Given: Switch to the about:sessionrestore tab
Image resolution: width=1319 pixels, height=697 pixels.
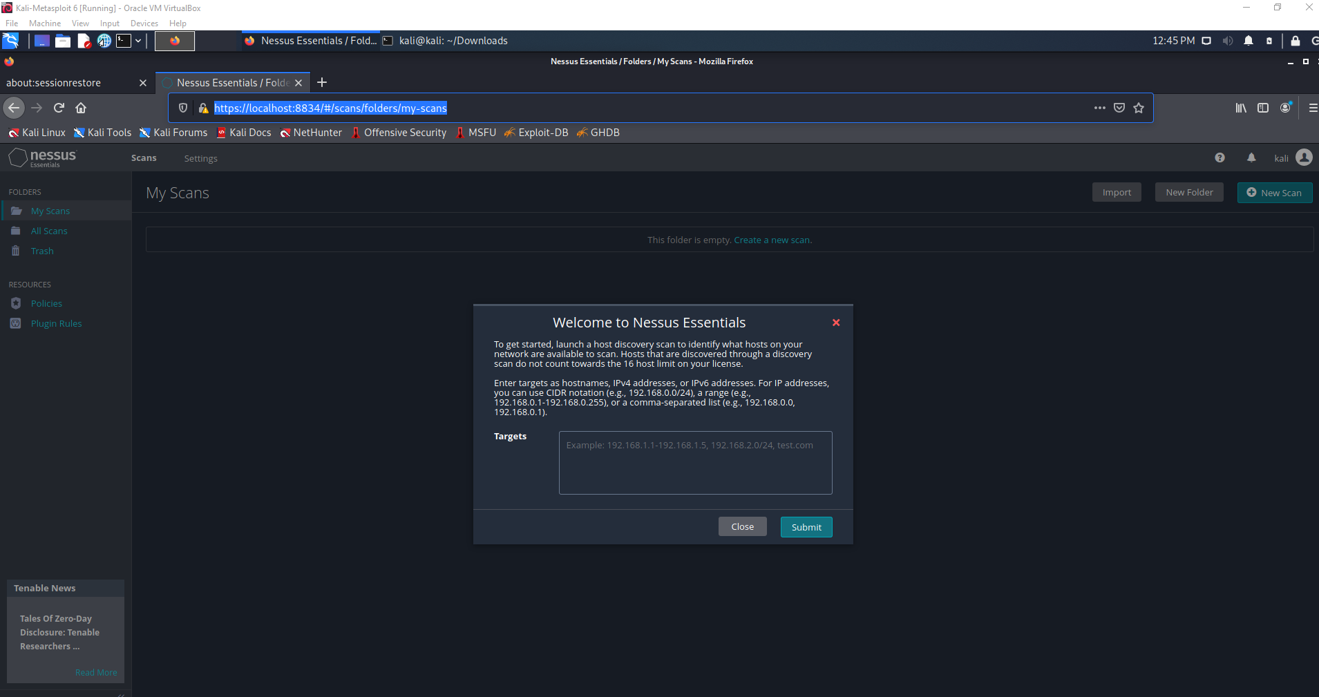Looking at the screenshot, I should click(69, 83).
